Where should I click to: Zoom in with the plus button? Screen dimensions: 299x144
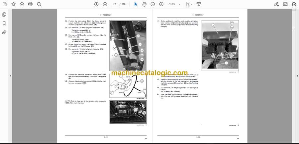pos(161,4)
